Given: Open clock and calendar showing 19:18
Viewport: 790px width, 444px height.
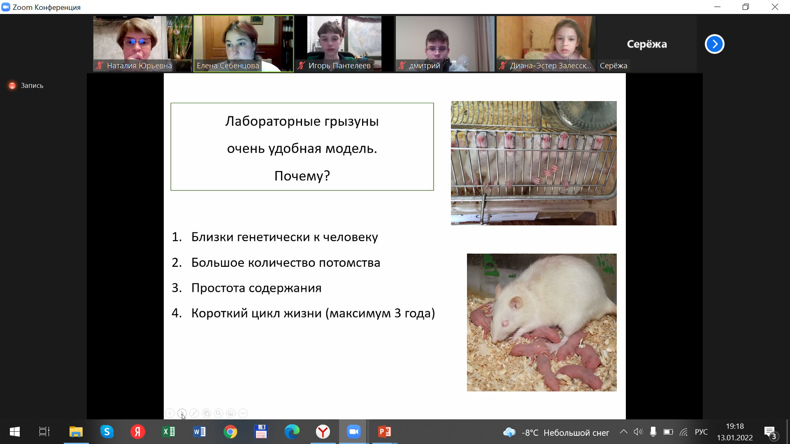Looking at the screenshot, I should pyautogui.click(x=735, y=432).
